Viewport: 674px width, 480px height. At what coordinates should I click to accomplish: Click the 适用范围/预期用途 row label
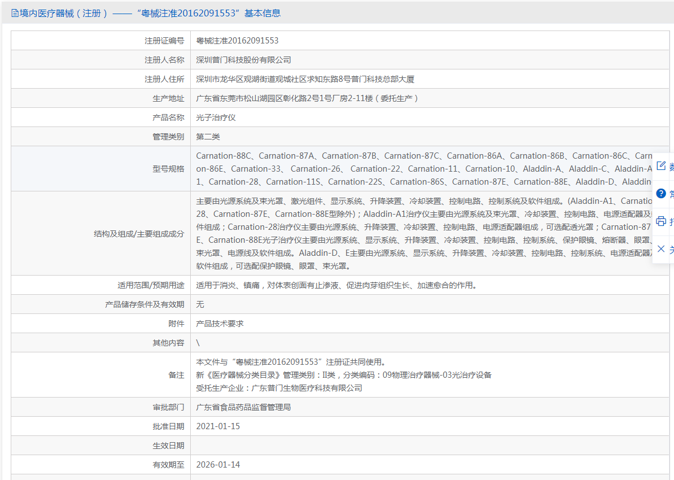151,286
